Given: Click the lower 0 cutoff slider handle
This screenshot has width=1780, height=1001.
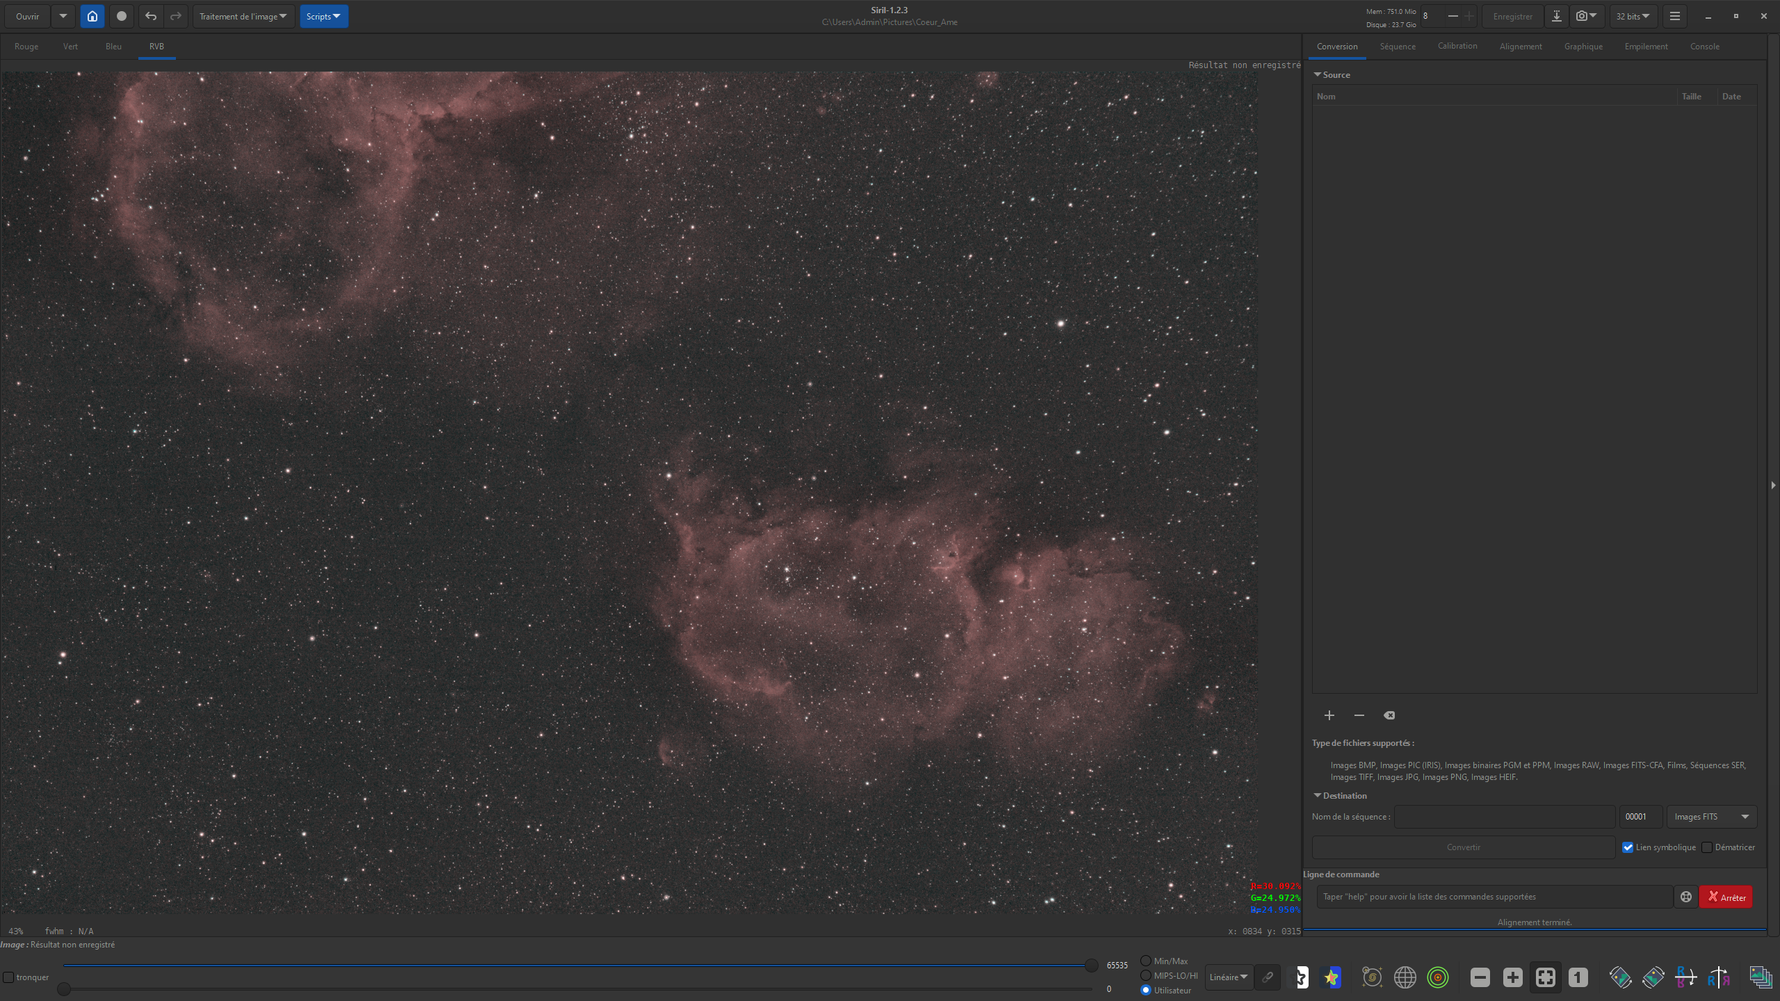Looking at the screenshot, I should [64, 989].
